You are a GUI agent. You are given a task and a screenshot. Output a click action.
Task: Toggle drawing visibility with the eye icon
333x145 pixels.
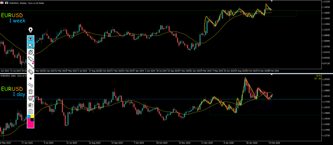point(31,38)
